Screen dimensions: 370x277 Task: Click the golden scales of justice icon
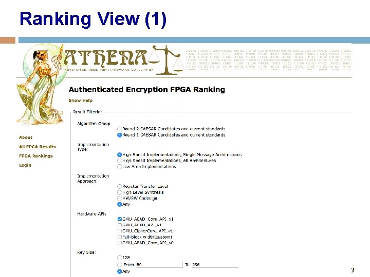166,60
